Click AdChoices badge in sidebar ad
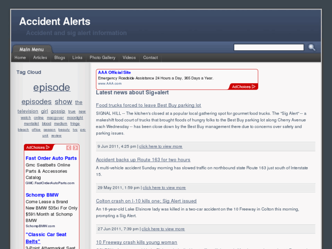The width and height of the screenshot is (332, 249). tap(38, 147)
